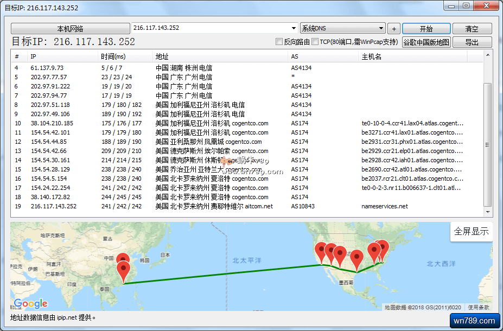The width and height of the screenshot is (503, 331).
Task: Sort by the 主机名 column header
Action: pyautogui.click(x=413, y=57)
